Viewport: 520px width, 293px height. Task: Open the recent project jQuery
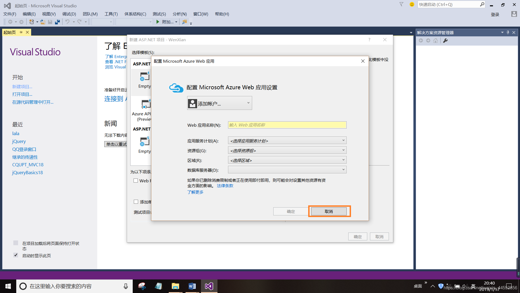tap(19, 141)
